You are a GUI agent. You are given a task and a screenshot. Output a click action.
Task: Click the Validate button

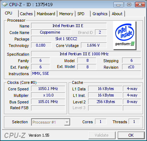pyautogui.click(x=102, y=135)
